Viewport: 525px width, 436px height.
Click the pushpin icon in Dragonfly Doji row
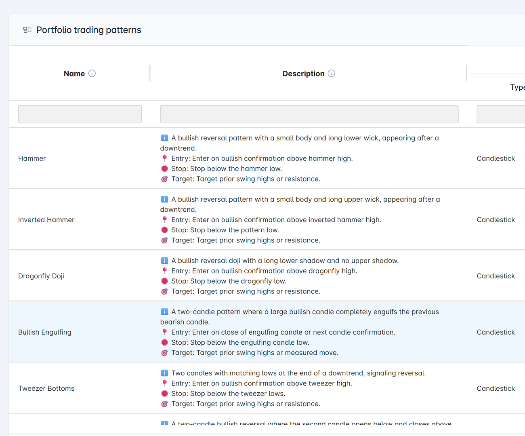point(164,271)
